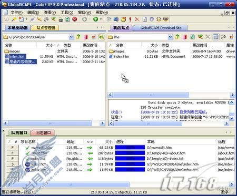Screen dimensions: 237x196
Task: Click the red exclamation mark toolbar icon
Action: (x=130, y=19)
